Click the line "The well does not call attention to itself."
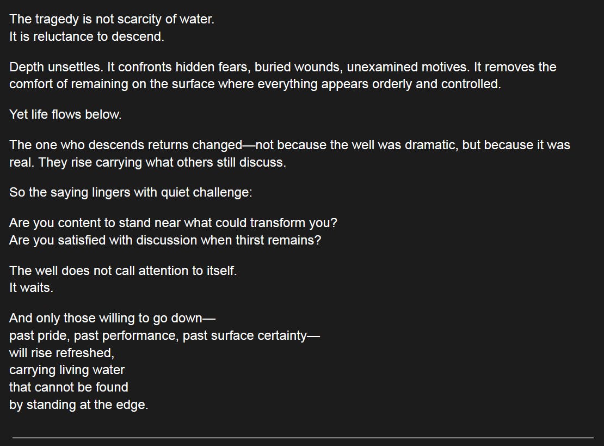This screenshot has width=604, height=446. pyautogui.click(x=123, y=271)
